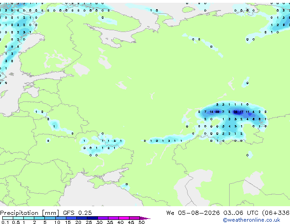Click the 15–20 mm blue legend box
The image size is (290, 224).
click(x=71, y=218)
